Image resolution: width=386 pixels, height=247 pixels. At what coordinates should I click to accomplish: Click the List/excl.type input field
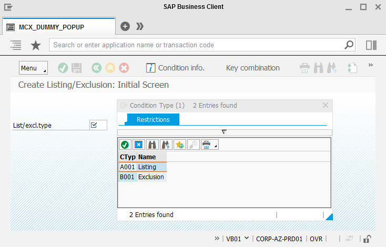click(98, 125)
